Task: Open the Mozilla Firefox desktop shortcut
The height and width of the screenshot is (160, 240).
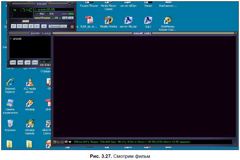Action: [108, 20]
